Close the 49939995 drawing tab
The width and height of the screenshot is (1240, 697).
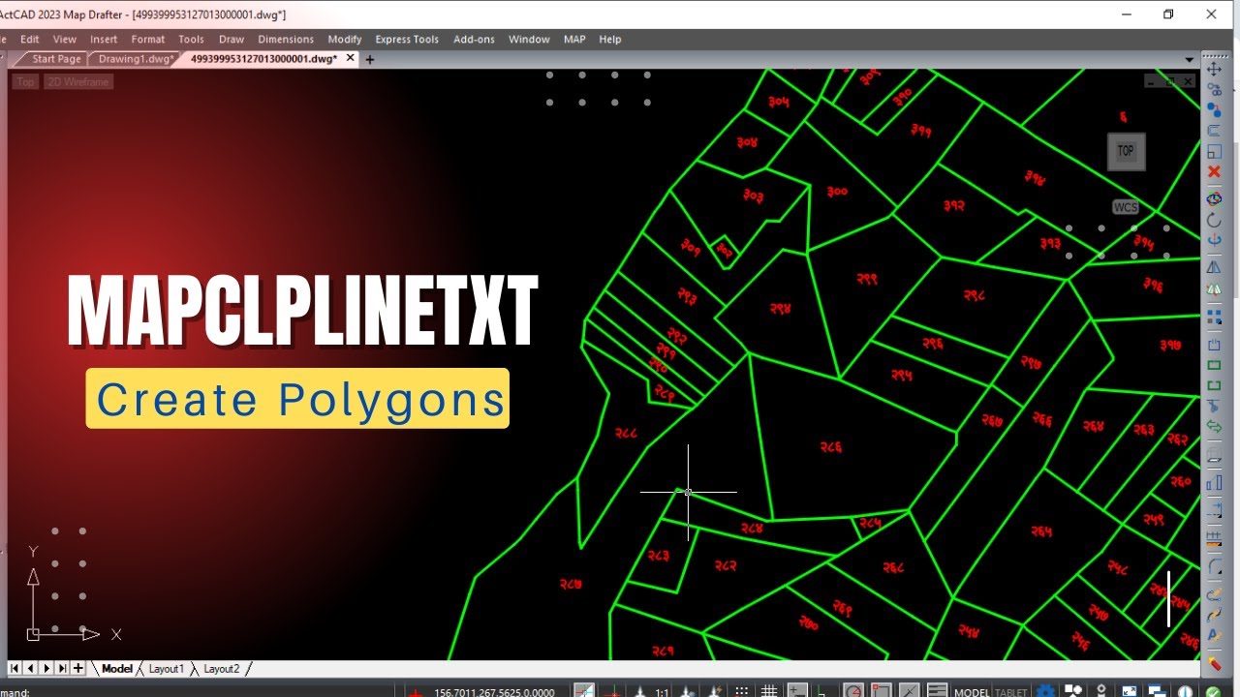pos(350,58)
